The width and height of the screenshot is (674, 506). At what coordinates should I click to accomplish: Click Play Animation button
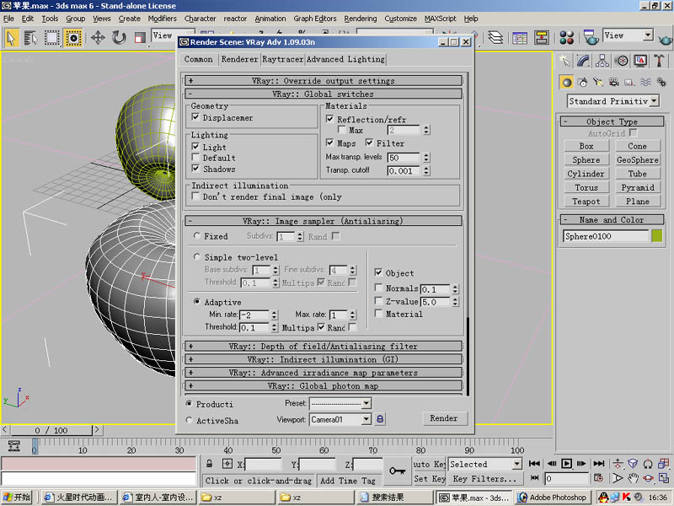point(566,463)
